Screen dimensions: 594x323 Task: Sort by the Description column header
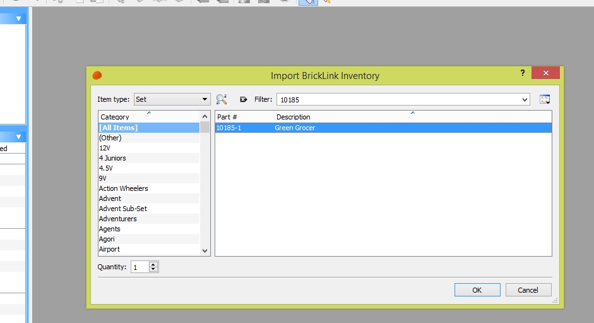coord(413,117)
